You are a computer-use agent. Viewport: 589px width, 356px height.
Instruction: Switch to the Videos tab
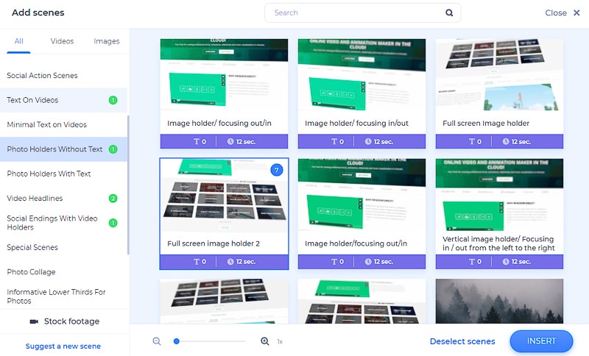tap(62, 41)
